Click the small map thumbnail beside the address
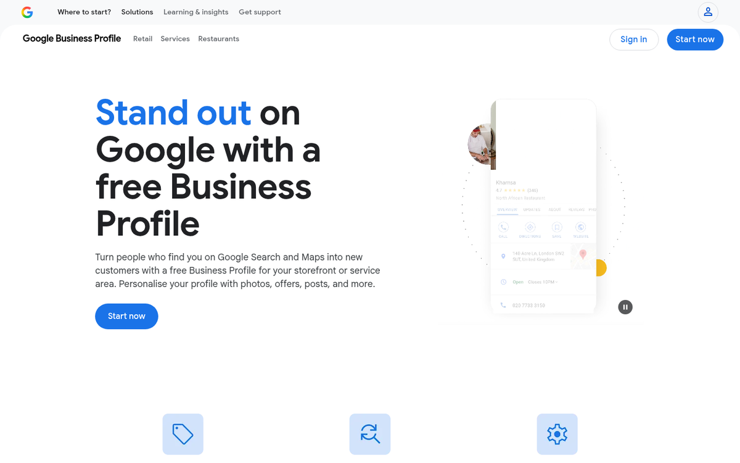Screen dimensions: 740x463 point(582,256)
